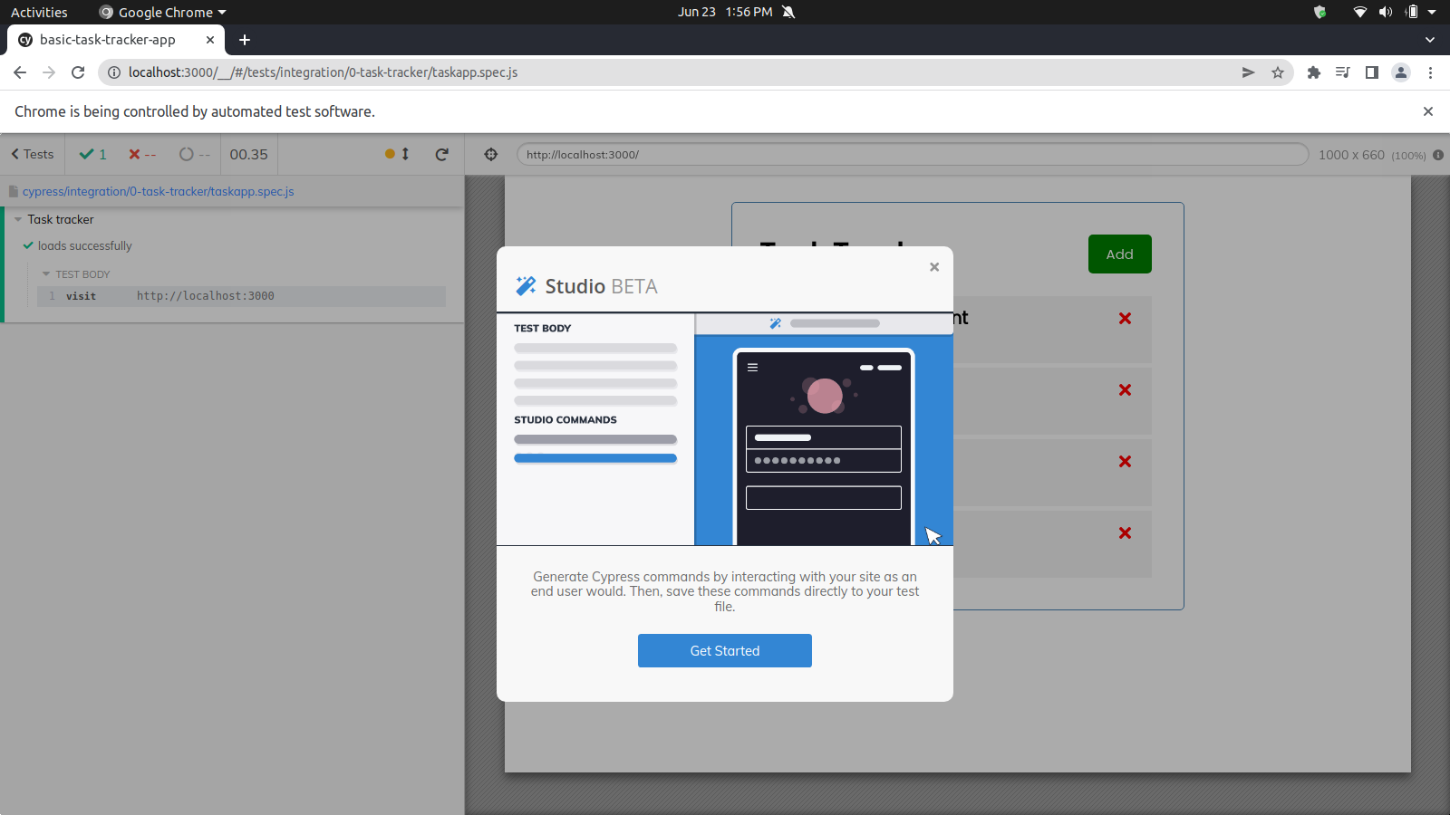Delete the second task with red X
The image size is (1450, 815).
pos(1125,389)
